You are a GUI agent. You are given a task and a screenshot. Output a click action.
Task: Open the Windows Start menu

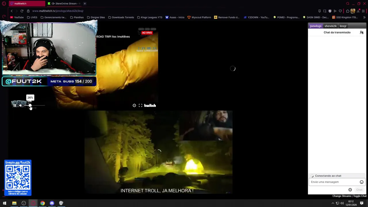tap(5, 203)
